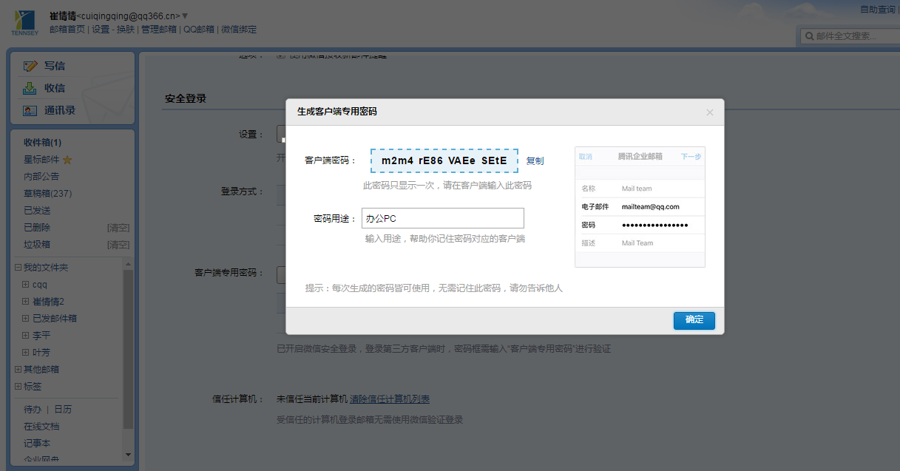Select 微信绑定 in the top menu
This screenshot has height=471, width=900.
click(x=238, y=30)
